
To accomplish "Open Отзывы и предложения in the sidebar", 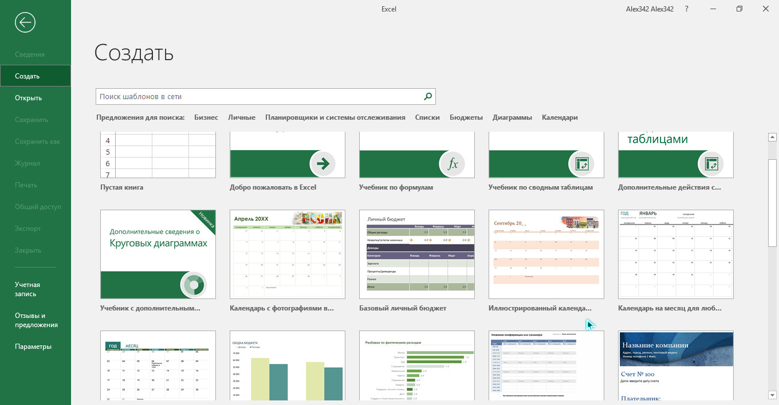I will point(36,320).
